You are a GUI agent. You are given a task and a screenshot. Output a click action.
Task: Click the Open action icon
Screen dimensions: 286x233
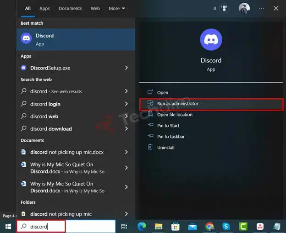150,92
